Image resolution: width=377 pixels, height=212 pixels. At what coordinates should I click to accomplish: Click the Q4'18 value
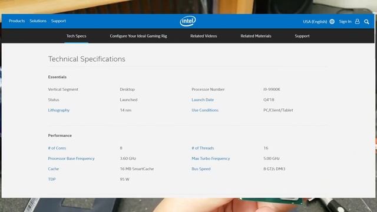pos(269,100)
